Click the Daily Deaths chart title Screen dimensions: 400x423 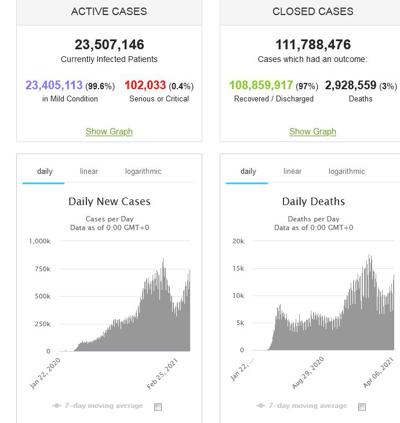313,202
